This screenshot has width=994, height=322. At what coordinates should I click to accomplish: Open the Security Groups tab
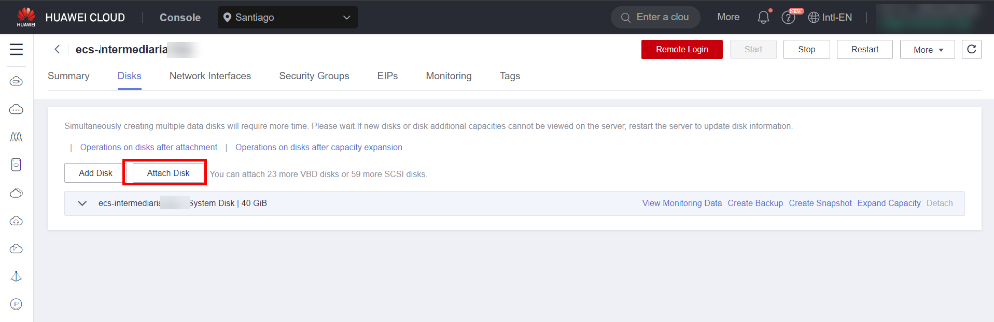pyautogui.click(x=314, y=76)
